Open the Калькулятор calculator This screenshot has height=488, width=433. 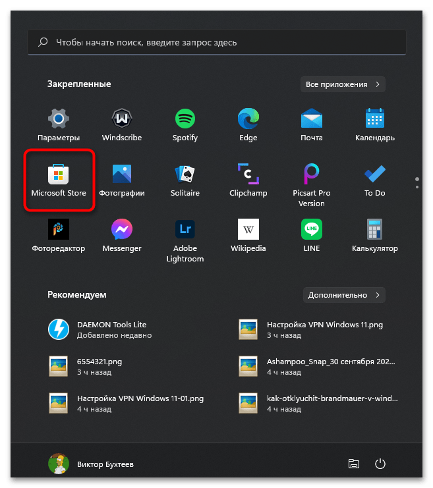[375, 235]
